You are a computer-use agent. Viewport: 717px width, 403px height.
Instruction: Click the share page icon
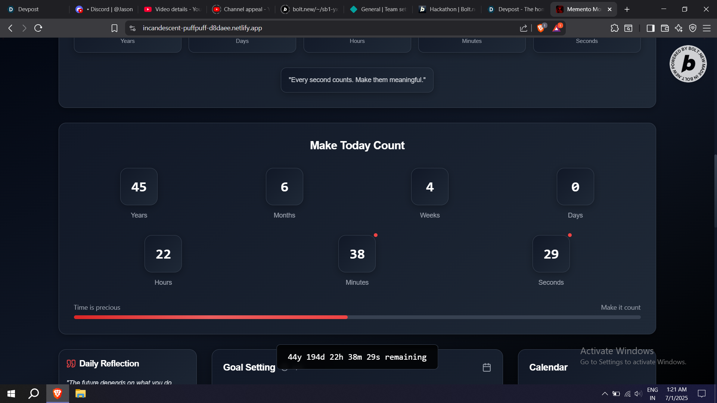523,28
